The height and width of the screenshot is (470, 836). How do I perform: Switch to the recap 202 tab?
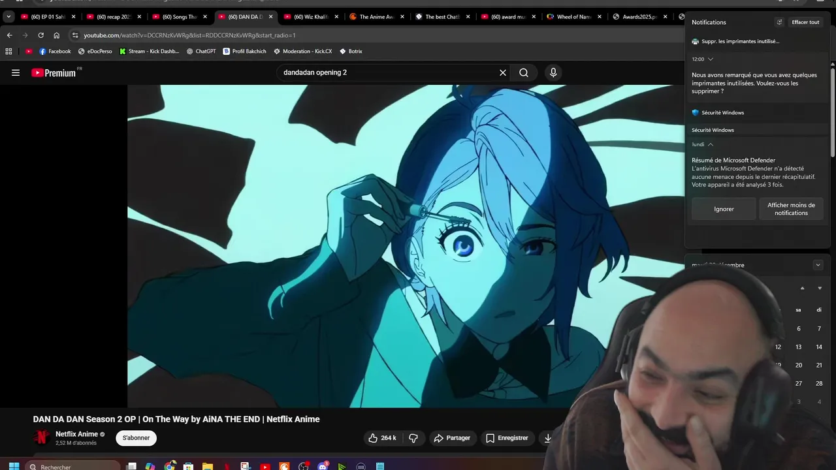(x=114, y=17)
